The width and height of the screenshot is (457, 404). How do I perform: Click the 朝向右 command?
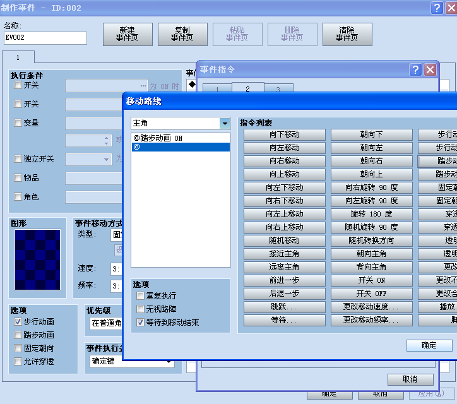(372, 161)
